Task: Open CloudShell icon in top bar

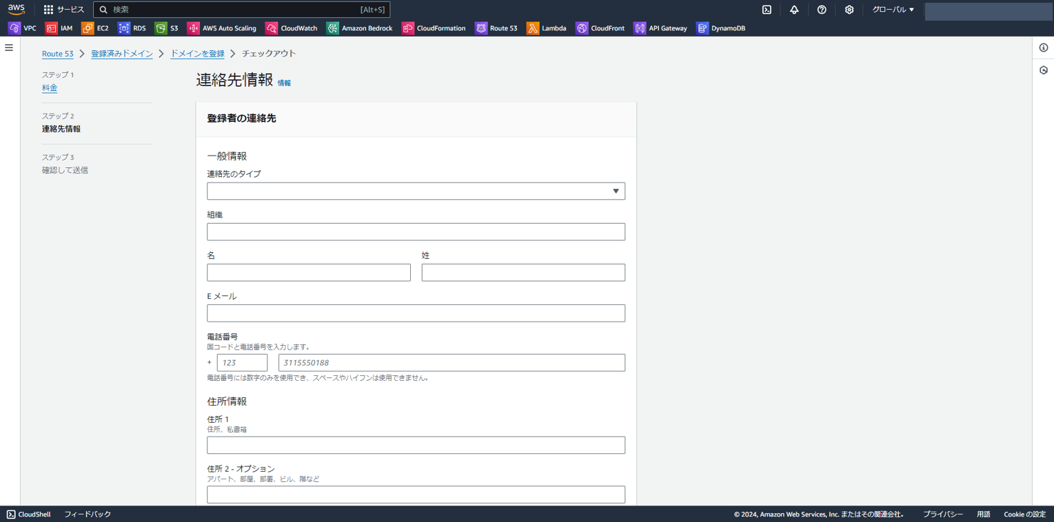Action: pos(767,10)
